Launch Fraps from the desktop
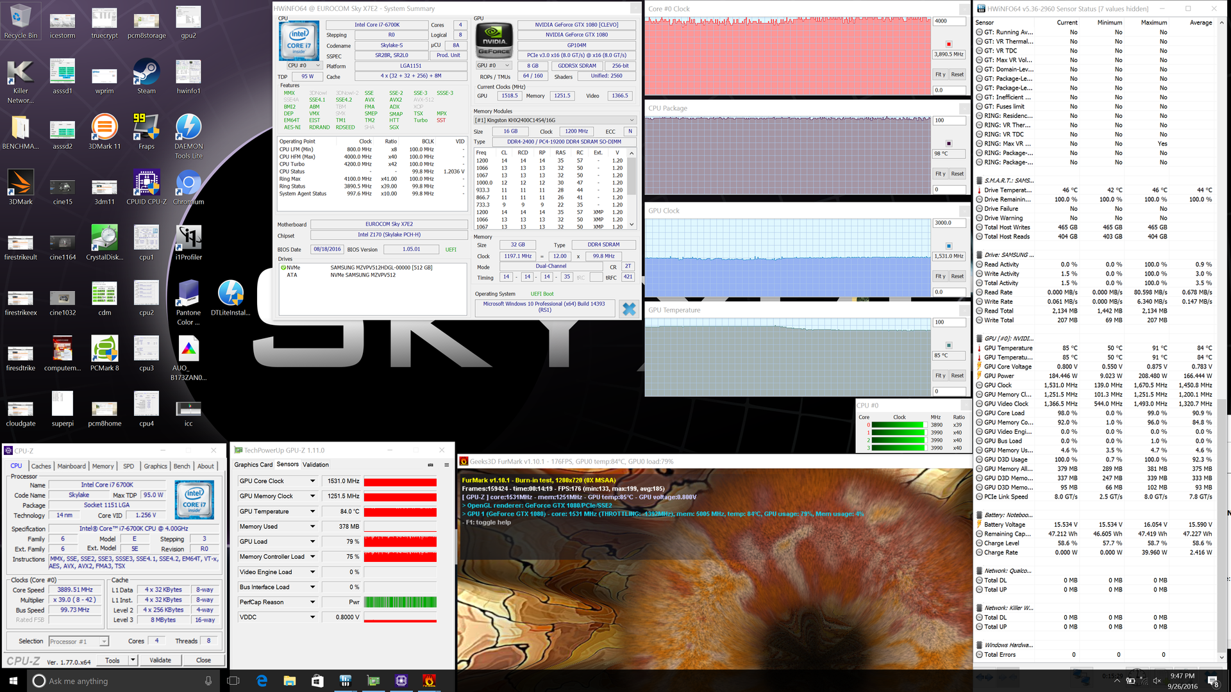 click(146, 132)
